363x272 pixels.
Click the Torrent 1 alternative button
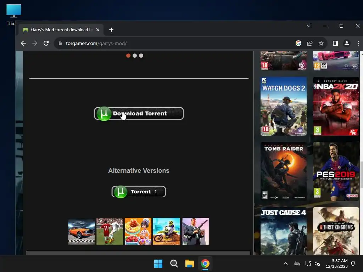[x=139, y=192]
